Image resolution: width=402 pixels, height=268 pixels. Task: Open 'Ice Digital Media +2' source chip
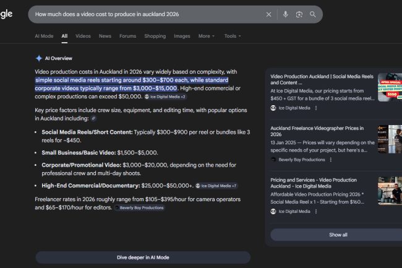tap(165, 97)
